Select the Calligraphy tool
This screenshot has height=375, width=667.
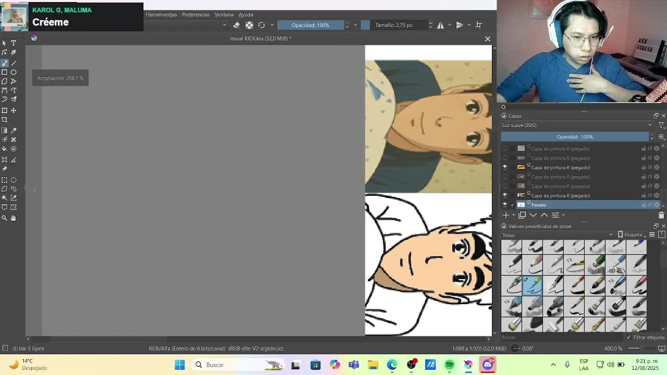point(14,53)
